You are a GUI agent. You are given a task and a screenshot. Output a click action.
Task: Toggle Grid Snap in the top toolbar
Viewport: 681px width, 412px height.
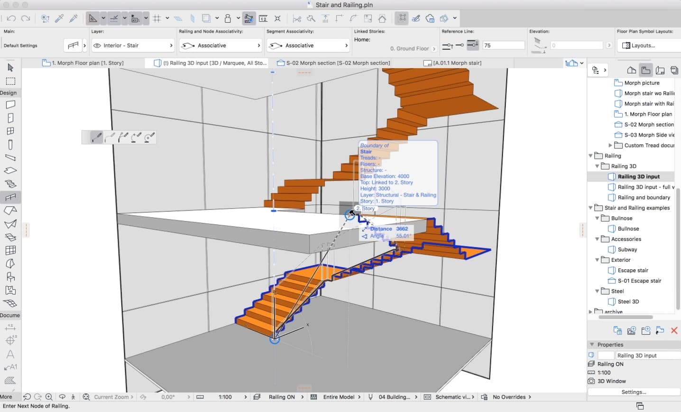click(157, 18)
